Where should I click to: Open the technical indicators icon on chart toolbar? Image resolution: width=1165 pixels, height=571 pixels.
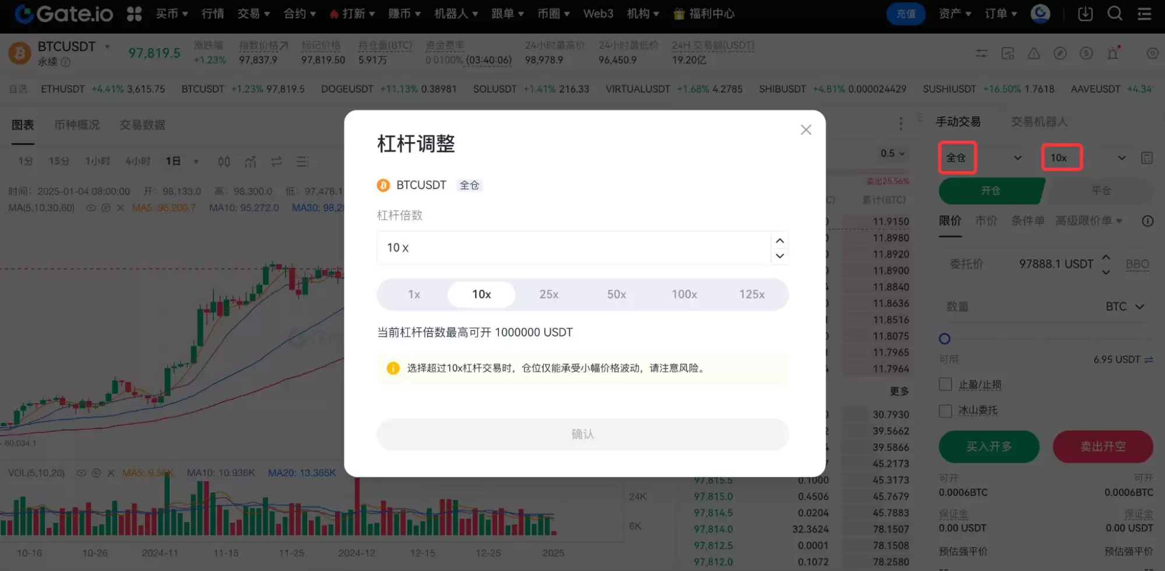[x=250, y=161]
